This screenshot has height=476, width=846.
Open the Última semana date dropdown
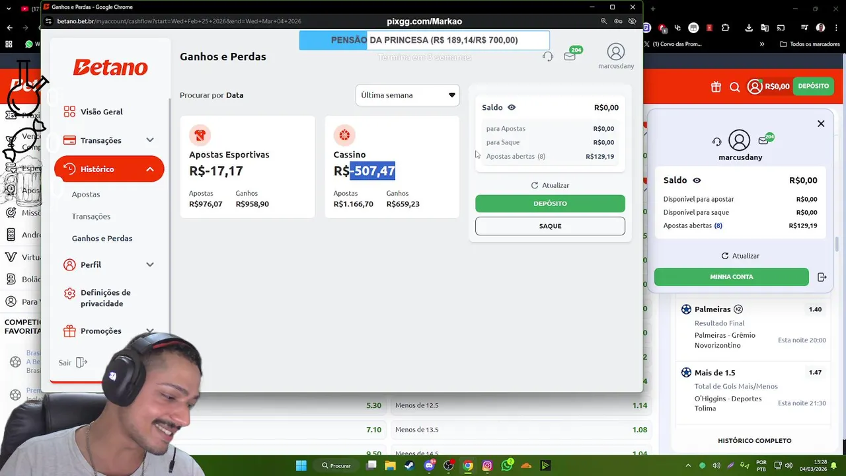pyautogui.click(x=408, y=95)
